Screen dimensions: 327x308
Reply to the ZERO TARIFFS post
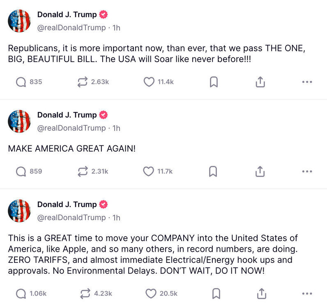21,293
